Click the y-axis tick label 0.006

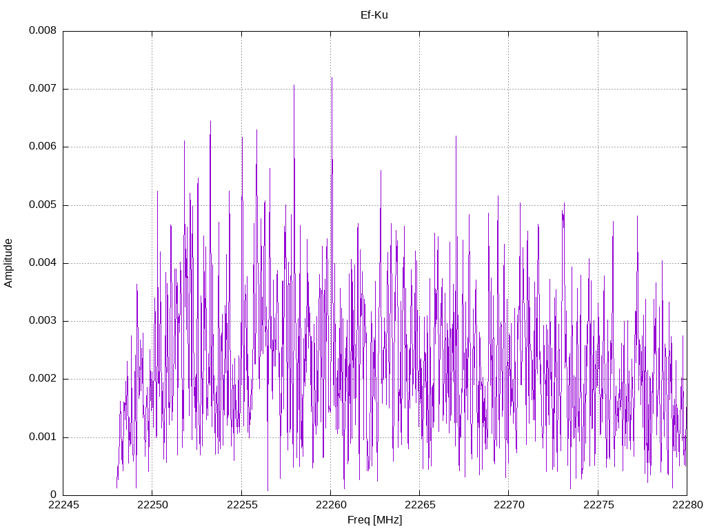point(43,147)
